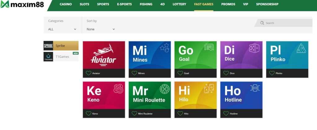The image size is (317, 130).
Task: Click the Aviator caption text
Action: click(x=96, y=73)
